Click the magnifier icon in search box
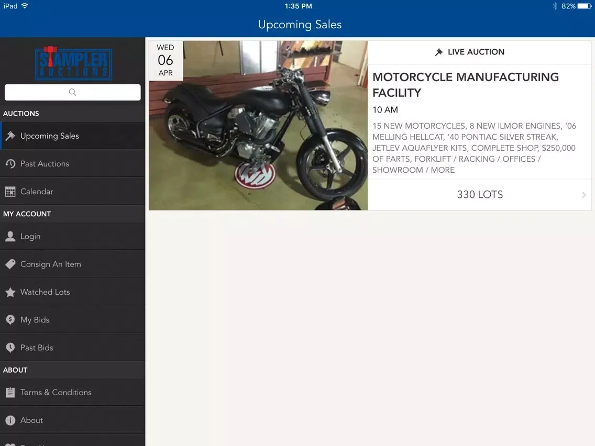This screenshot has height=446, width=595. (72, 92)
